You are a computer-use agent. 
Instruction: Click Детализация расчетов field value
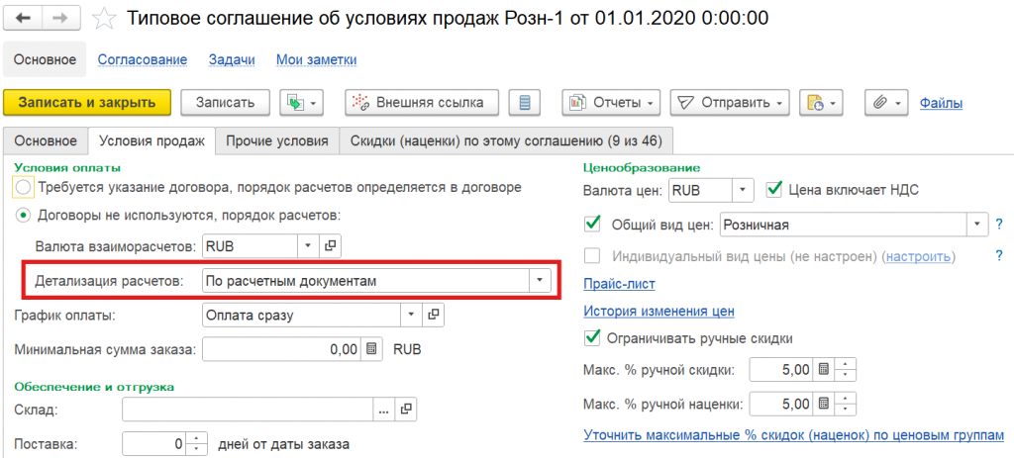pyautogui.click(x=365, y=281)
